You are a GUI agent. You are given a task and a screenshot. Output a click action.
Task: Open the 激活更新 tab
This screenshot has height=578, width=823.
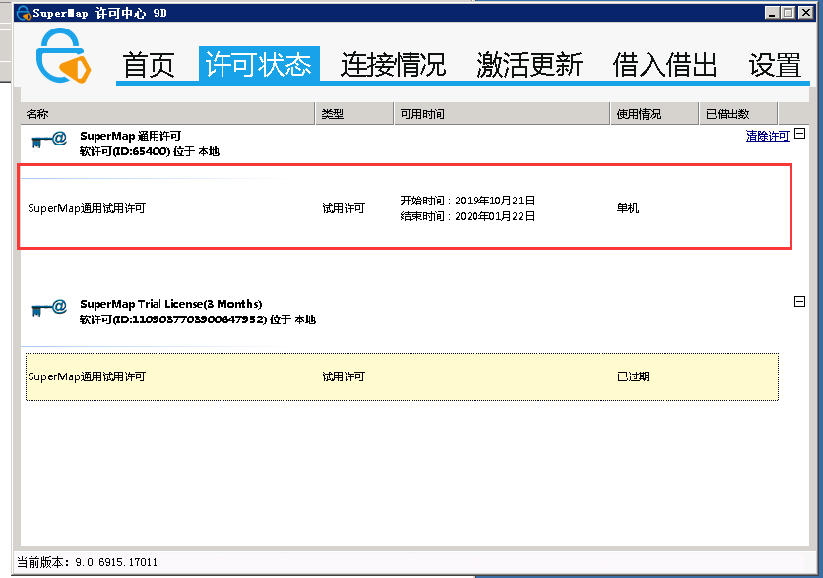[530, 65]
